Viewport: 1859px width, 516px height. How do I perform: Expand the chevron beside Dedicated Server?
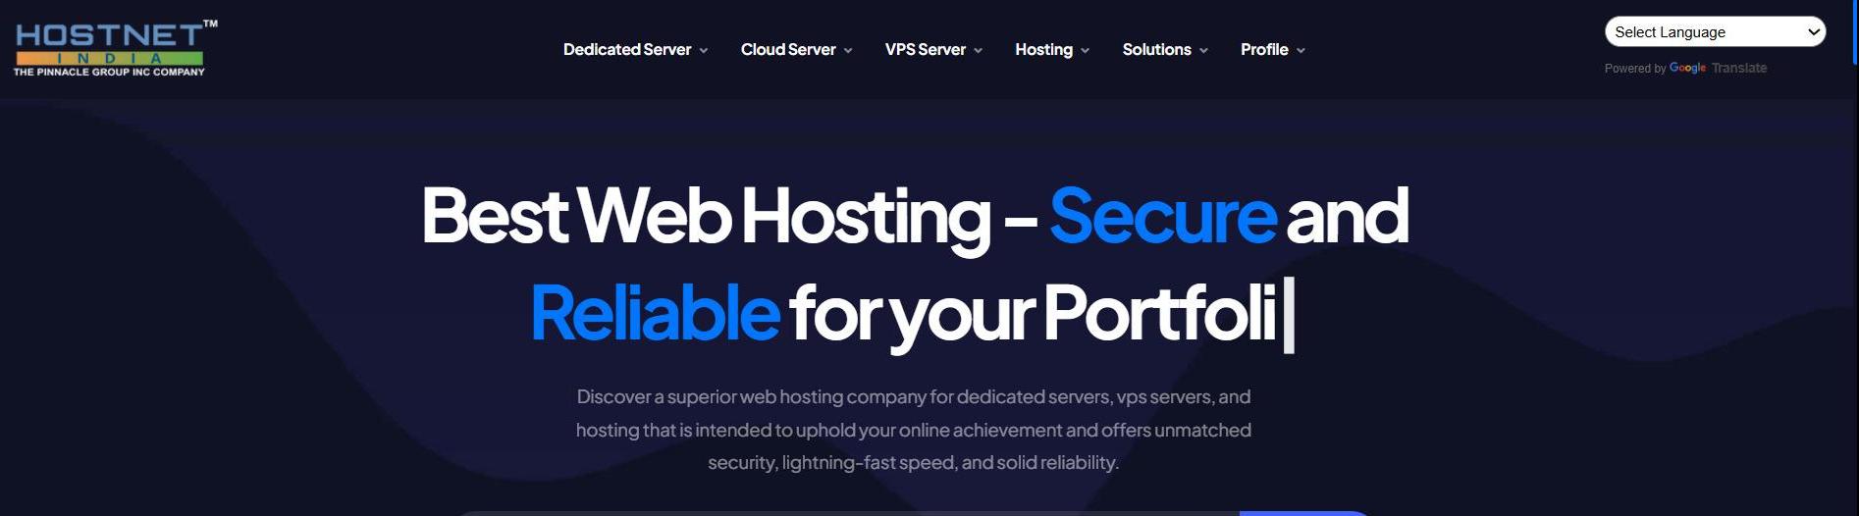[704, 51]
